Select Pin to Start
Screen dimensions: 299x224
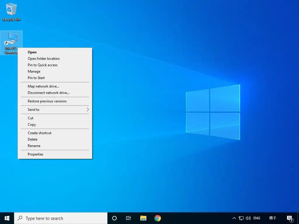pyautogui.click(x=55, y=78)
